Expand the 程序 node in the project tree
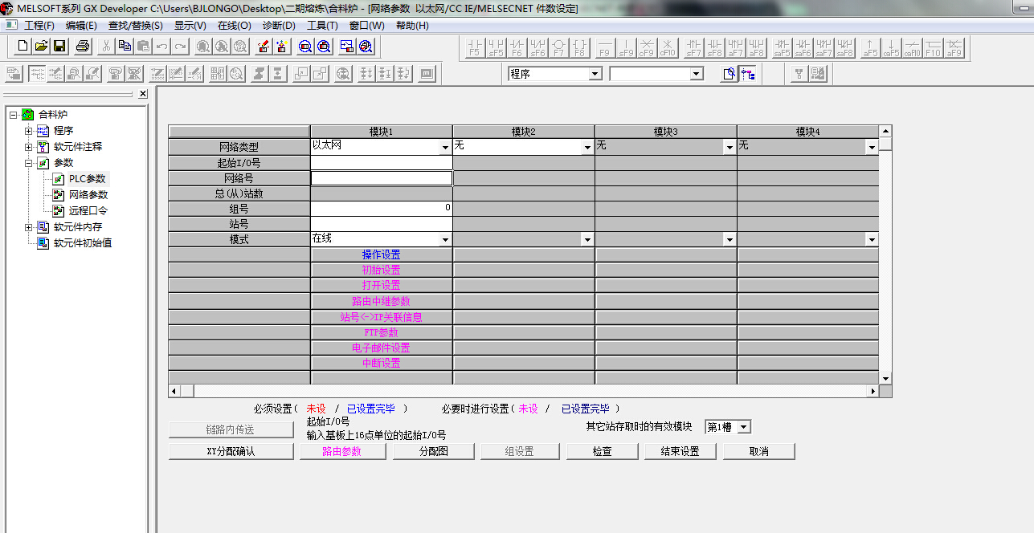Viewport: 1034px width, 533px height. (29, 131)
